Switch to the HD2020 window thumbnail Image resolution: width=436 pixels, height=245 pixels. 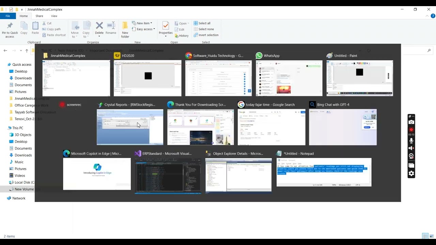pyautogui.click(x=147, y=75)
